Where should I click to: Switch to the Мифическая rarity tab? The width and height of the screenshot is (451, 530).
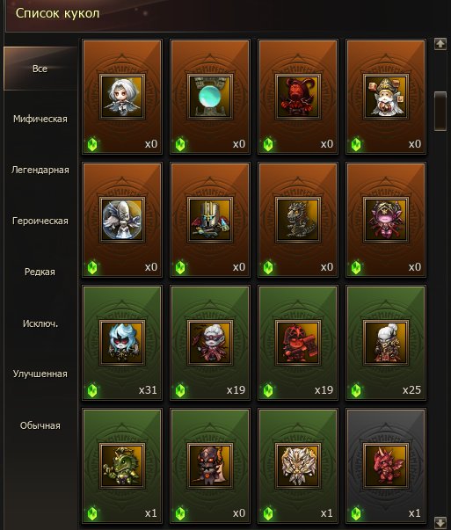click(40, 119)
